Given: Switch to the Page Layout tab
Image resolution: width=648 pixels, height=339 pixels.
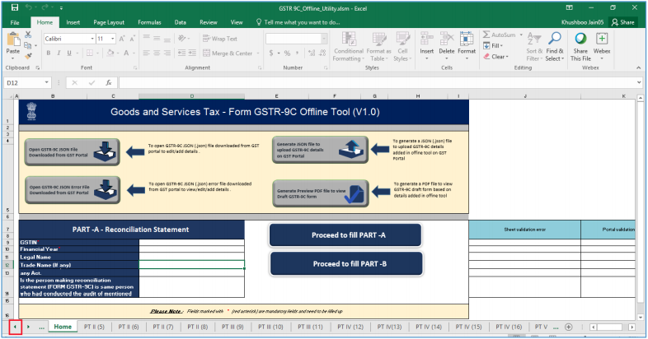Looking at the screenshot, I should tap(109, 22).
